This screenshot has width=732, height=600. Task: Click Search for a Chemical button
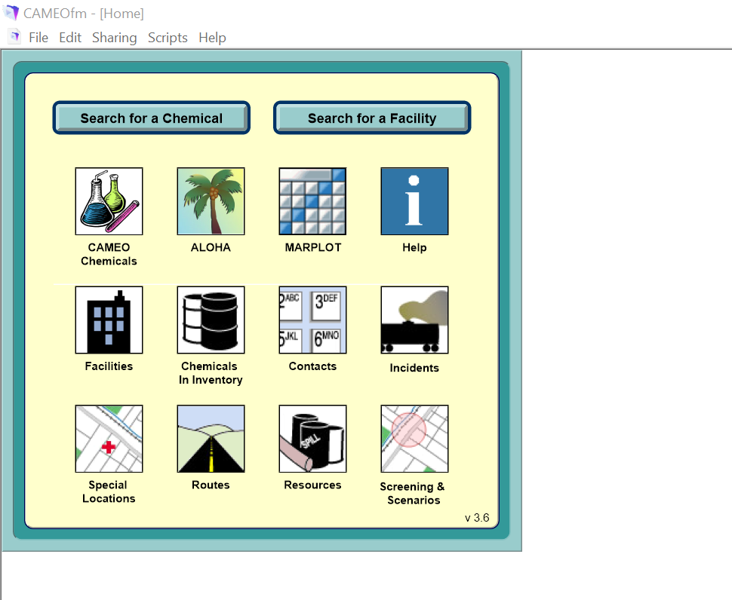[x=151, y=118]
